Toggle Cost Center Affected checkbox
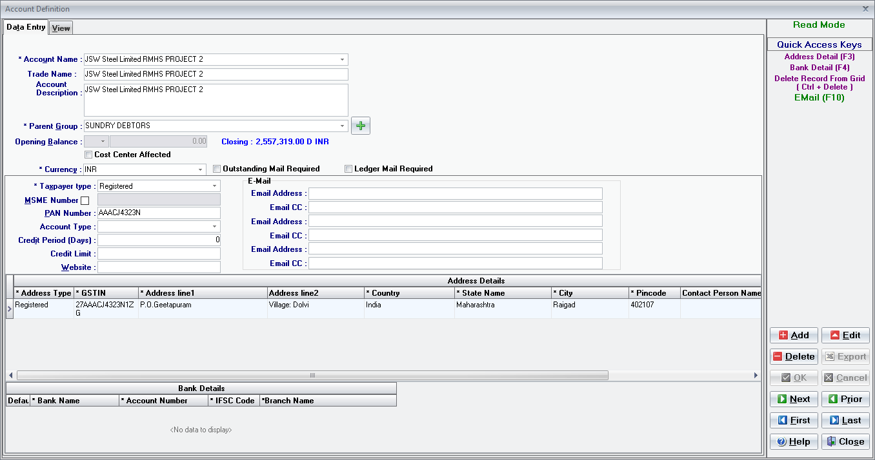The image size is (875, 460). pos(89,155)
